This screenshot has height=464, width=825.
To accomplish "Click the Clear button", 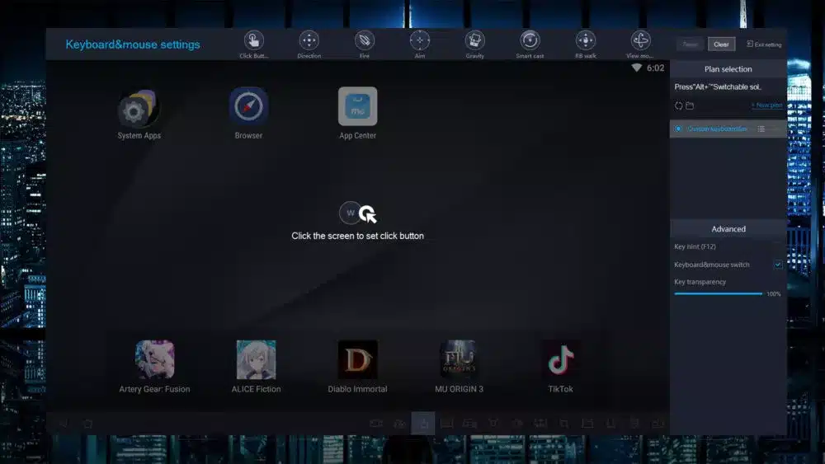I will 721,45.
